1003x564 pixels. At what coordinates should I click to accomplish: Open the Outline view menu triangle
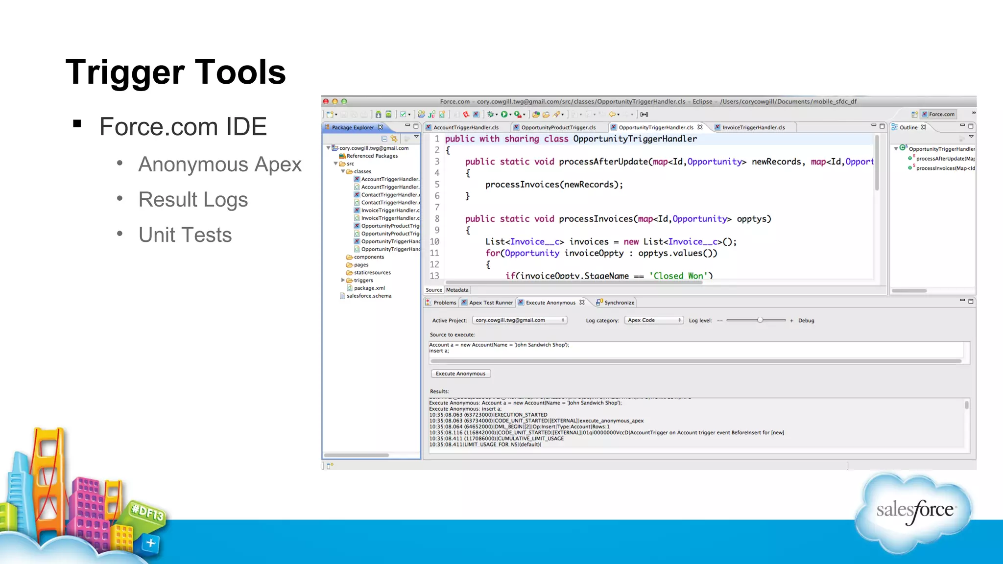click(x=971, y=137)
